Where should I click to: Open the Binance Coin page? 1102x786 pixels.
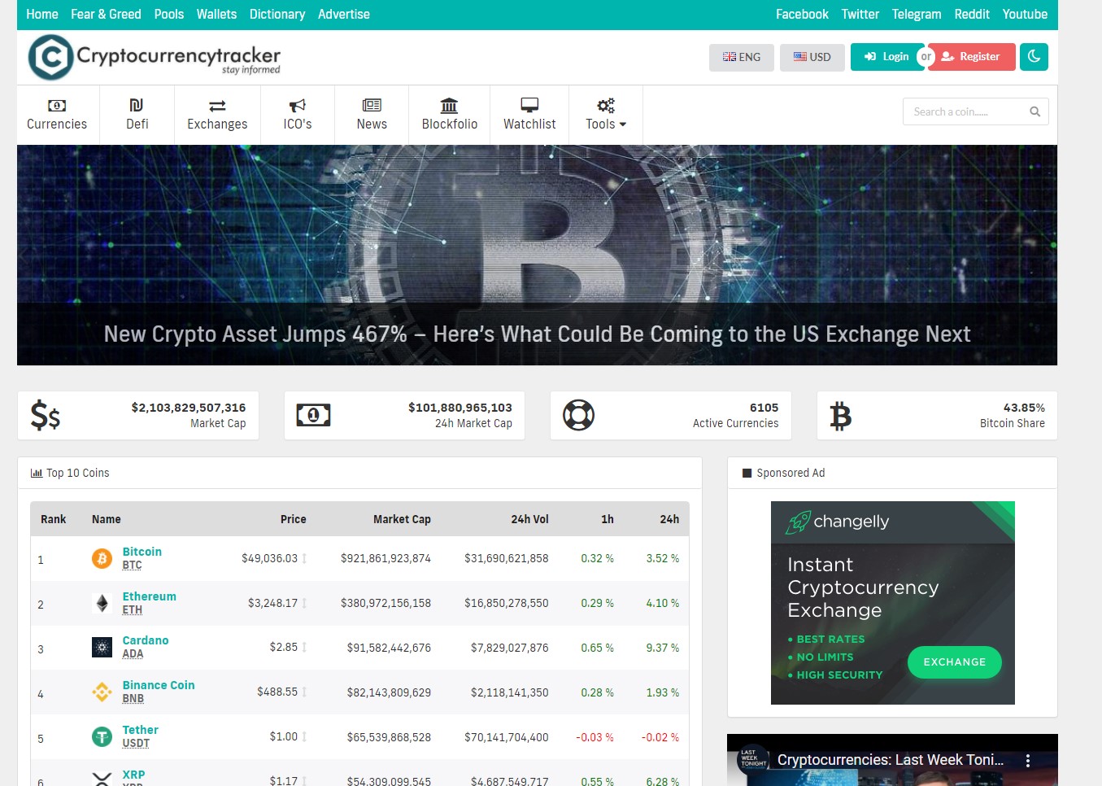tap(159, 685)
